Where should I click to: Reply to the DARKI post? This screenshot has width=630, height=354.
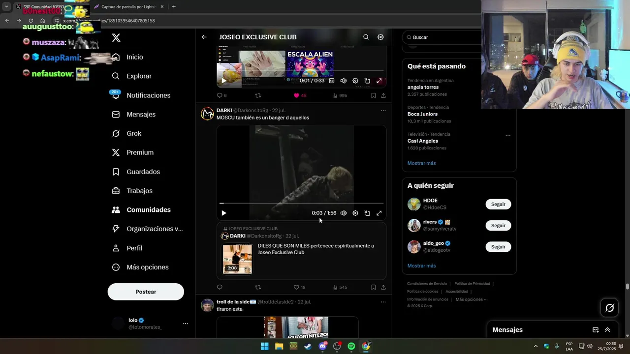(x=220, y=287)
